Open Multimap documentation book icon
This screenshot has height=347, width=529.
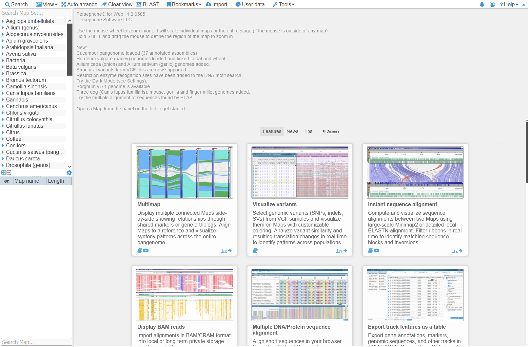pos(140,250)
